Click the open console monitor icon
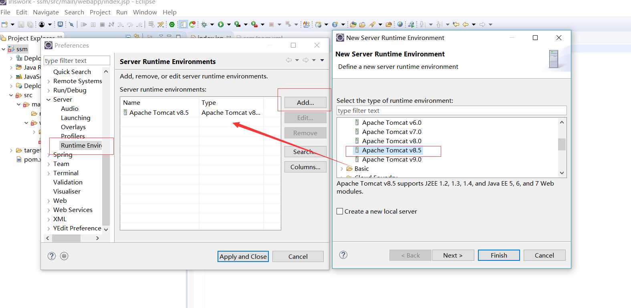 [60, 24]
